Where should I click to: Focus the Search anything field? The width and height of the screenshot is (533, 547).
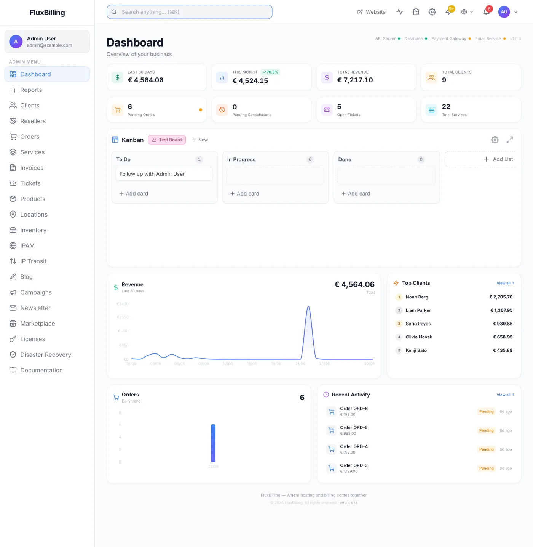tap(189, 12)
